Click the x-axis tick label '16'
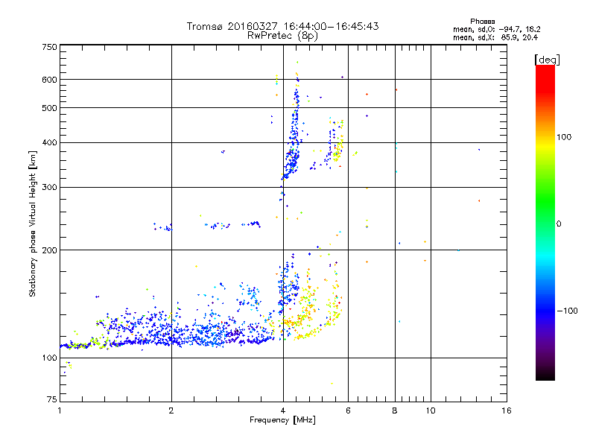596x447 pixels. pos(507,410)
